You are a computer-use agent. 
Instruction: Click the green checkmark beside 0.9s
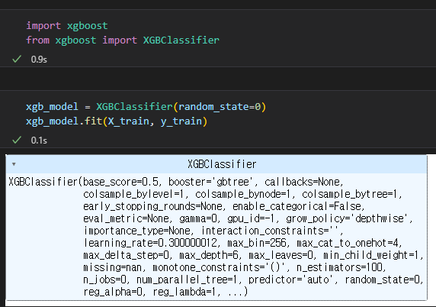click(x=17, y=59)
